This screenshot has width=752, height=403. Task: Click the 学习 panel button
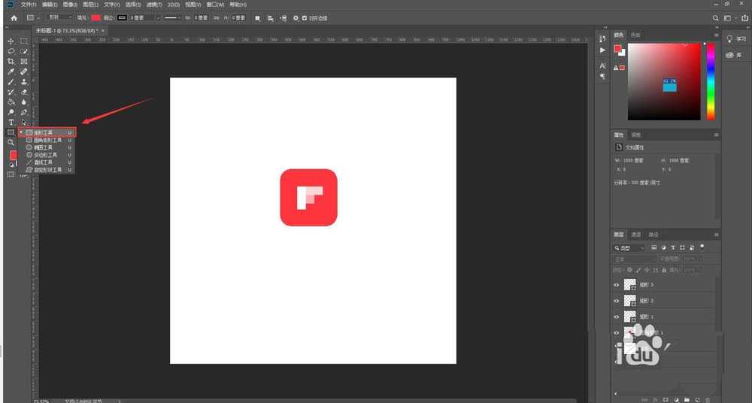tap(734, 39)
